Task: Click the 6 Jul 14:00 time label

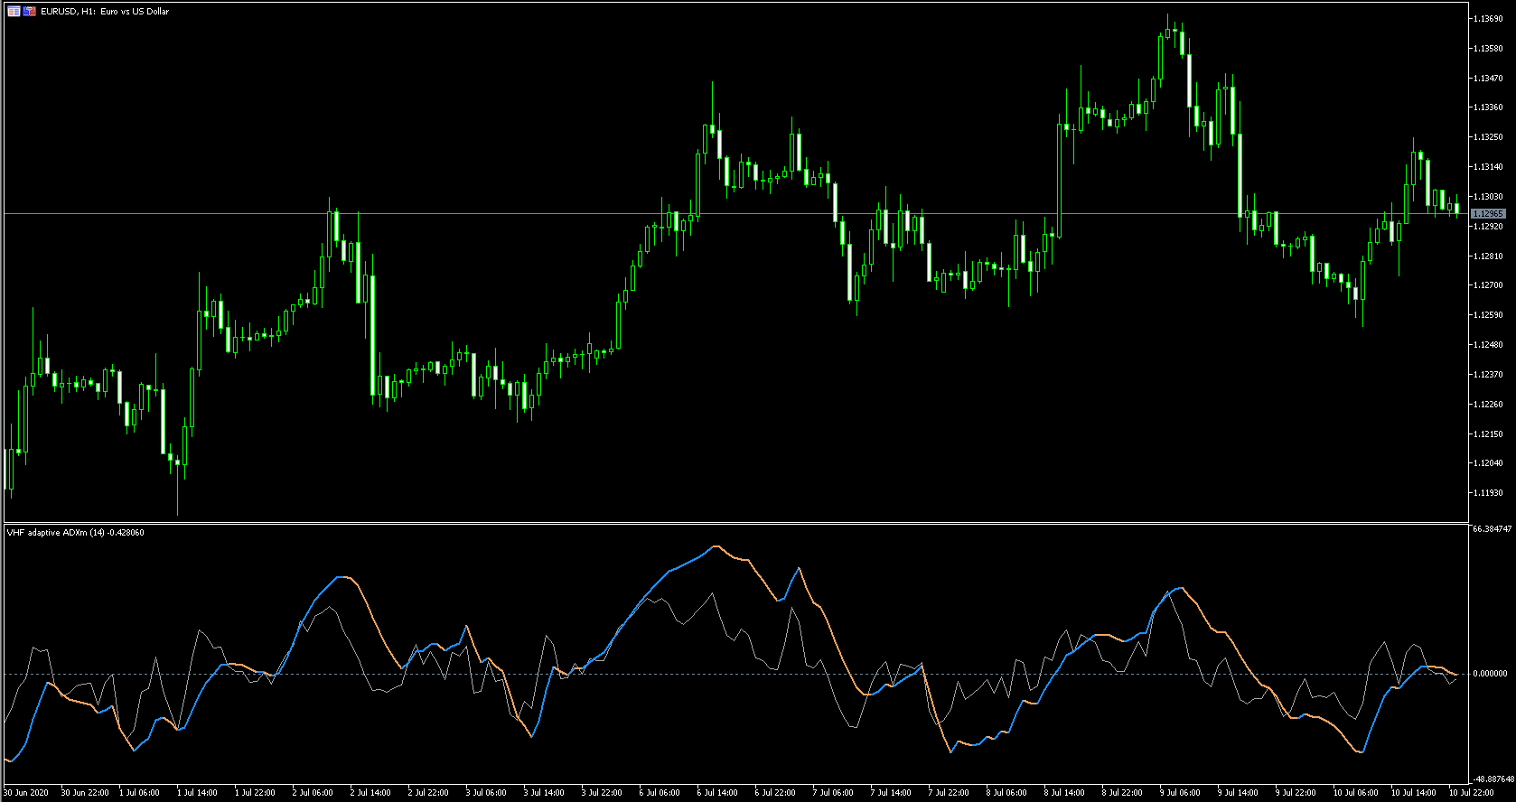Action: point(717,793)
